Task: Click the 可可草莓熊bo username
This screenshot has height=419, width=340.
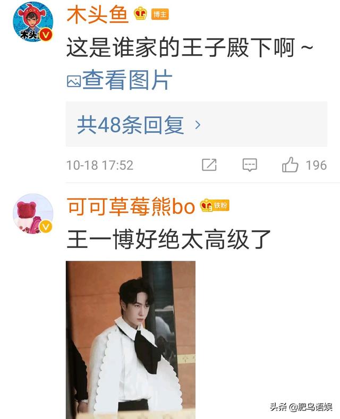Action: pos(131,206)
